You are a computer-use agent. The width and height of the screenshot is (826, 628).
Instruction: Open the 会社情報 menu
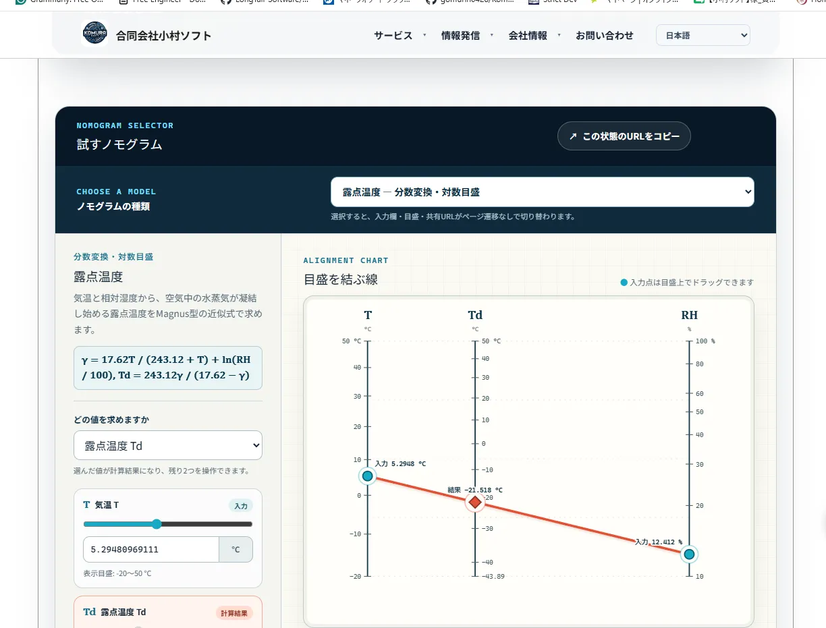(x=528, y=35)
